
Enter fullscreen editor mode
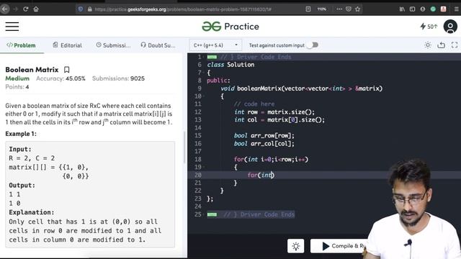455,45
